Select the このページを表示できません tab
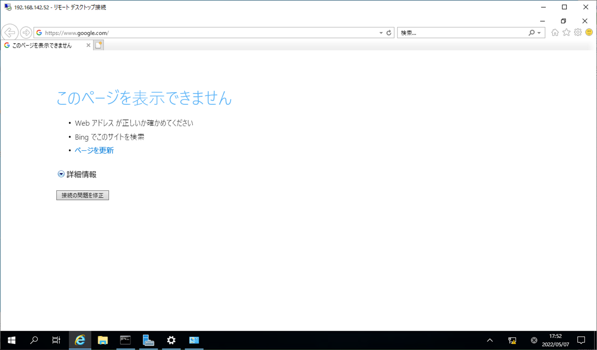This screenshot has height=350, width=597. [x=42, y=45]
